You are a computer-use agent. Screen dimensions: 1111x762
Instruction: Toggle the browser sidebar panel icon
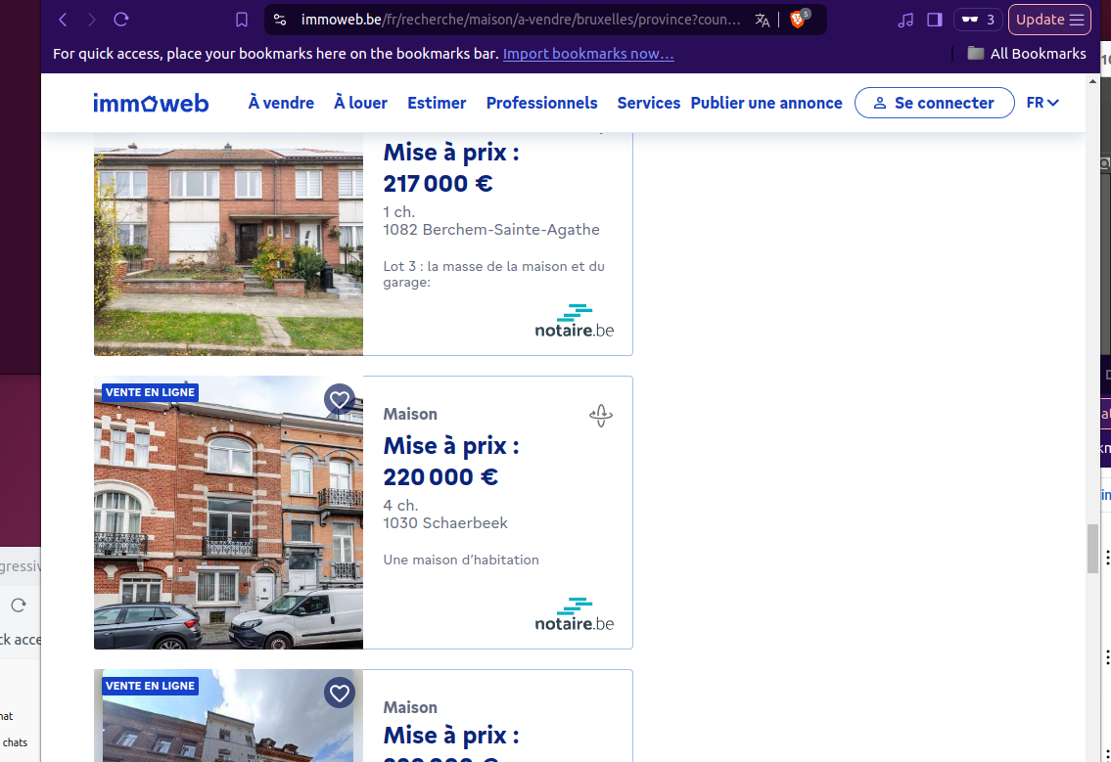pos(935,20)
